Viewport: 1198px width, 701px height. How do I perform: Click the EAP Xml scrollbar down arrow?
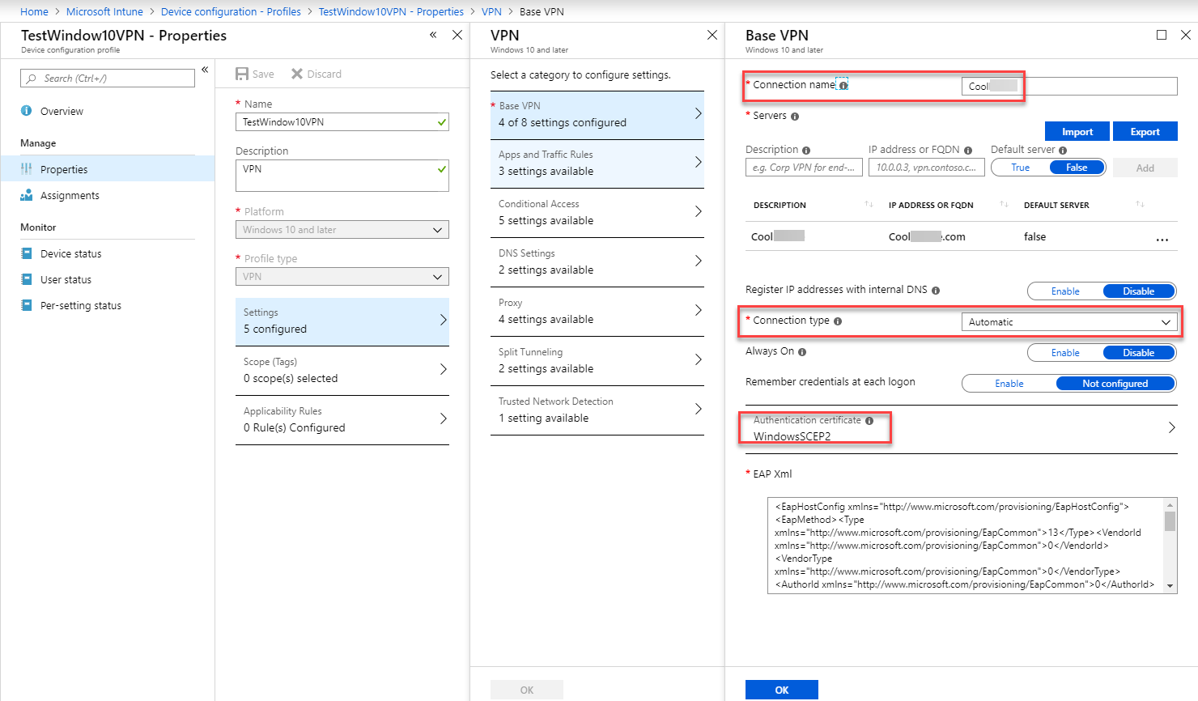point(1170,586)
